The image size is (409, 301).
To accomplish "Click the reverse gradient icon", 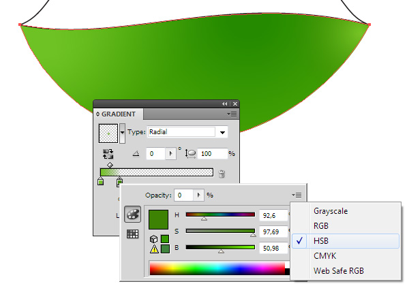I will pyautogui.click(x=108, y=154).
